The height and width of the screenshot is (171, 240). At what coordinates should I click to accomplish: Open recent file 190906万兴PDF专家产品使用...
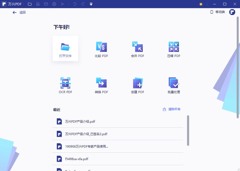tap(118, 146)
